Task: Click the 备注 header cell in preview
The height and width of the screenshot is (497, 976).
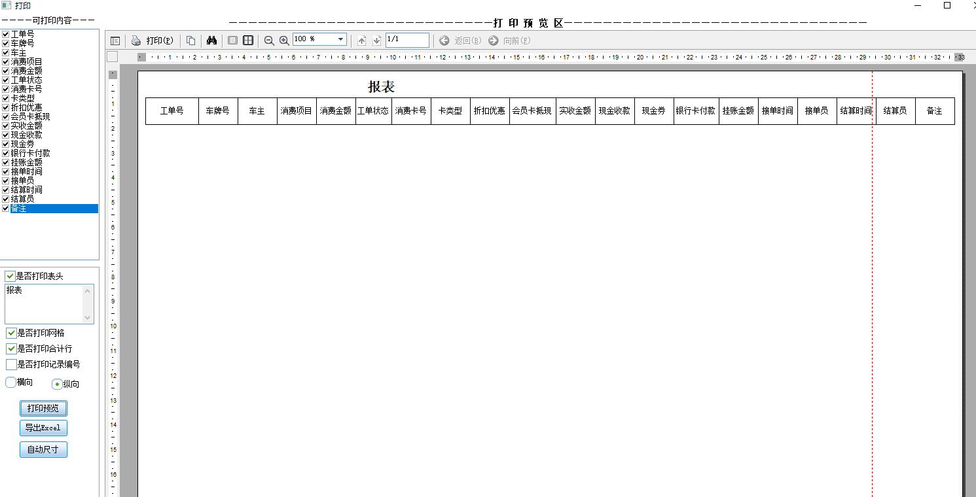Action: tap(935, 111)
